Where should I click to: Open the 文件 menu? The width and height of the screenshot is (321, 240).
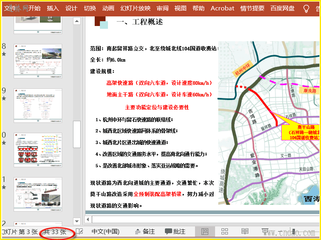(10, 8)
